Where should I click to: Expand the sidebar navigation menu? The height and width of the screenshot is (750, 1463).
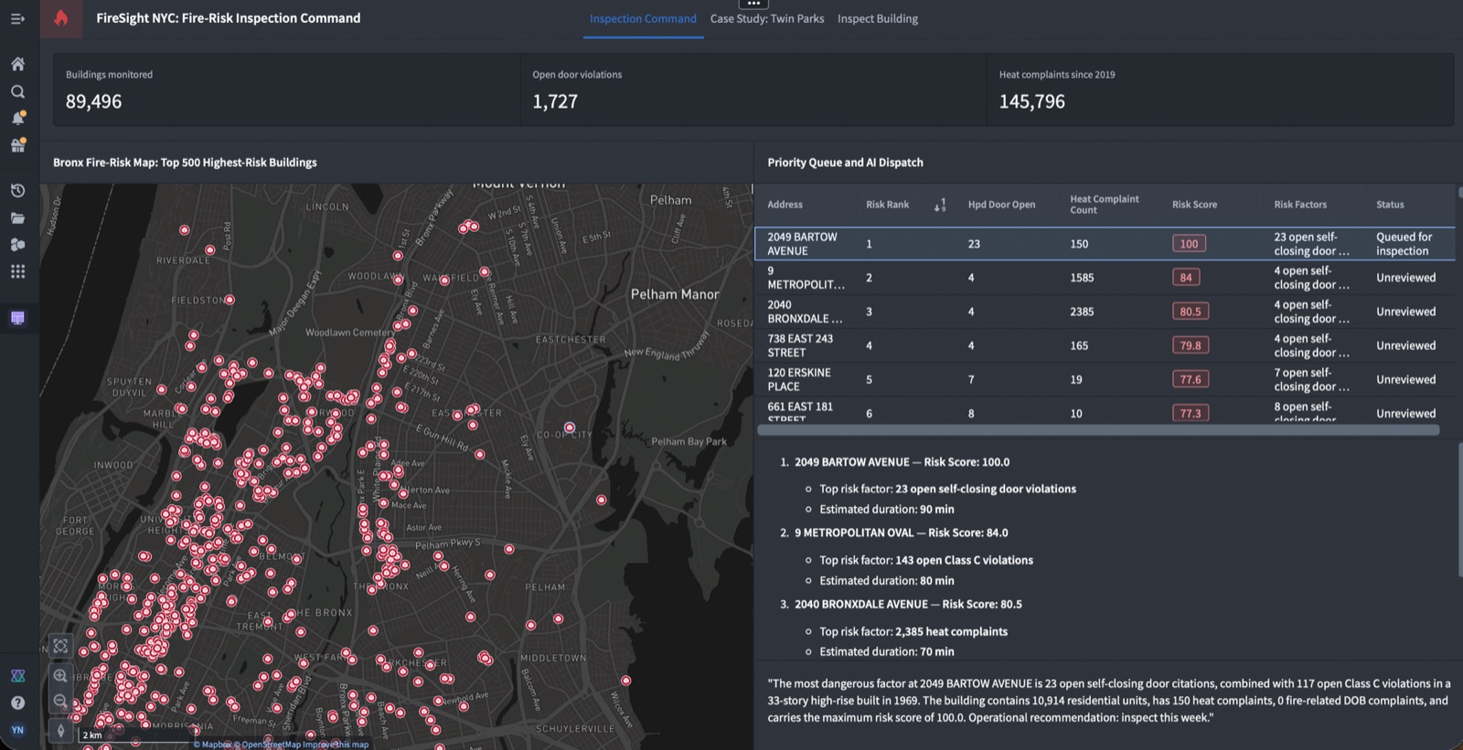pos(17,18)
